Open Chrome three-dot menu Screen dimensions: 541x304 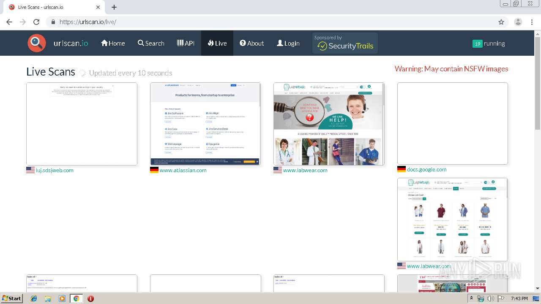(x=532, y=22)
